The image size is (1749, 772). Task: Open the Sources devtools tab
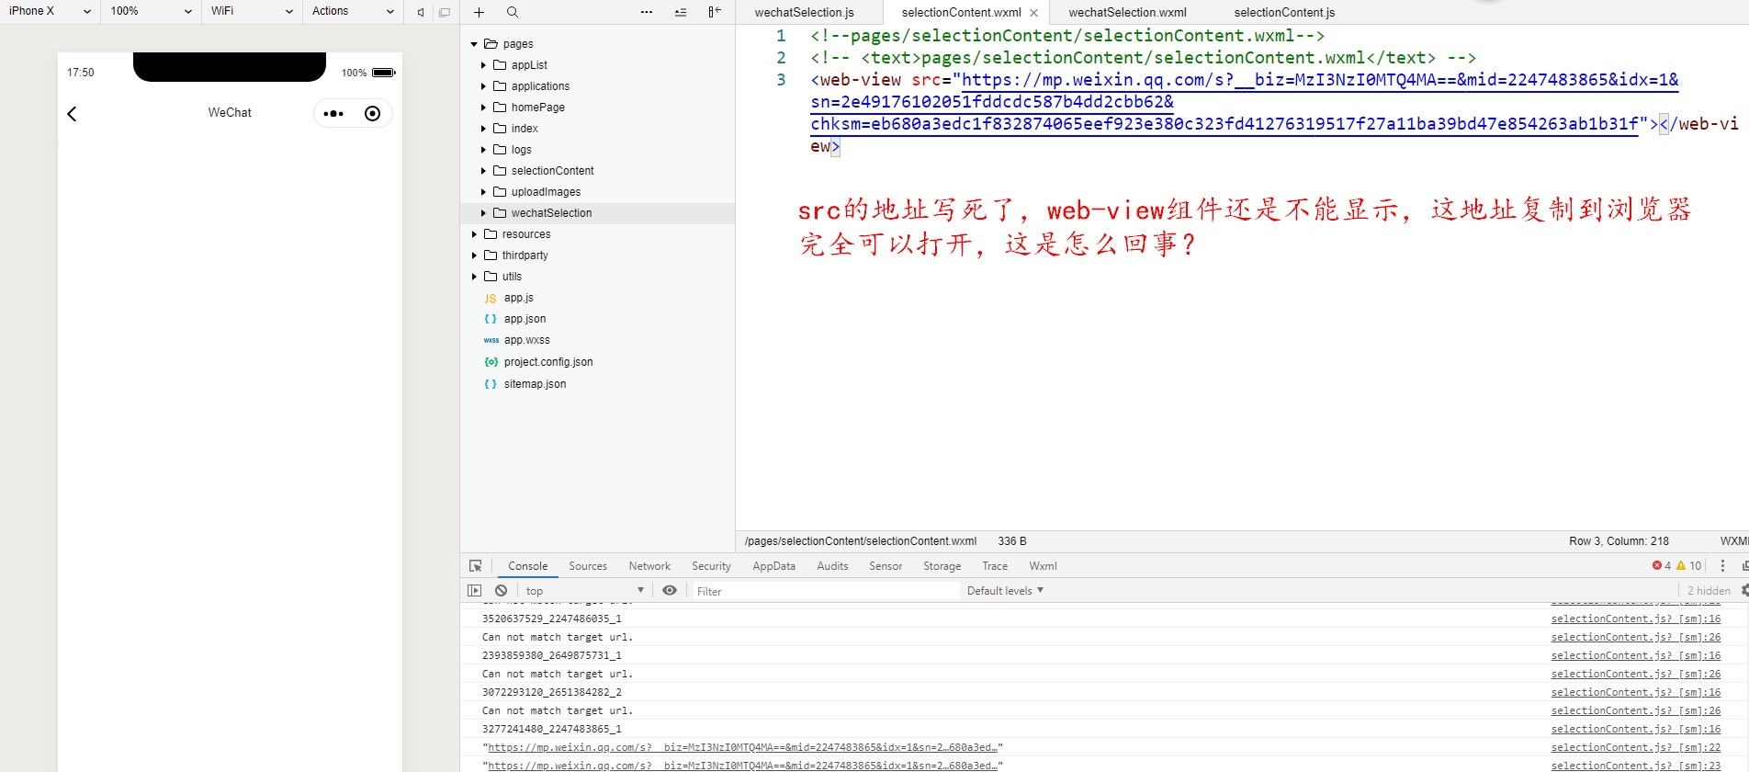(588, 566)
